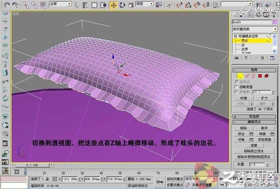Open the named selection sets dropdown

(251, 3)
